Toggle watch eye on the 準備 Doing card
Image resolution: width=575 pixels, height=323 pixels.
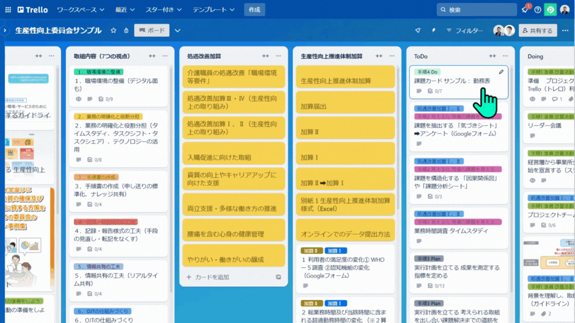pos(533,99)
